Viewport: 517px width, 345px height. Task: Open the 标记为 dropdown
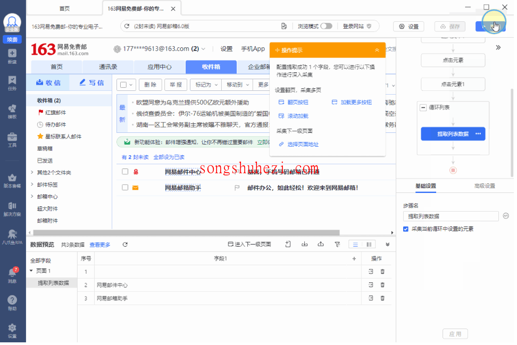(x=206, y=85)
